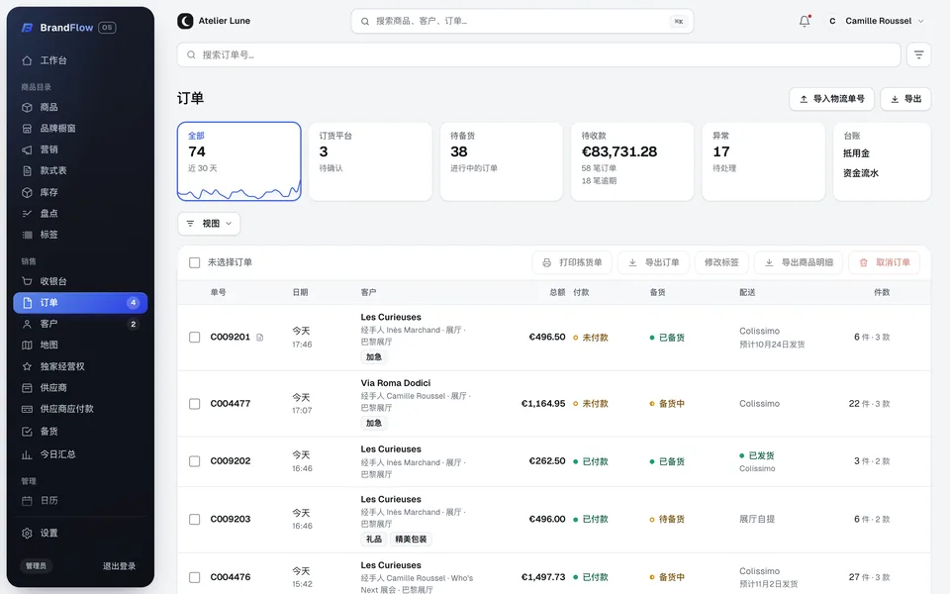
Task: Select order C009203 checkbox
Action: click(x=195, y=520)
